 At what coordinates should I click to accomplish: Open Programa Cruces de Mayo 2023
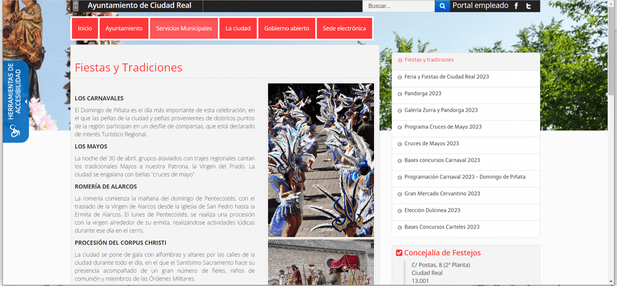pos(443,127)
